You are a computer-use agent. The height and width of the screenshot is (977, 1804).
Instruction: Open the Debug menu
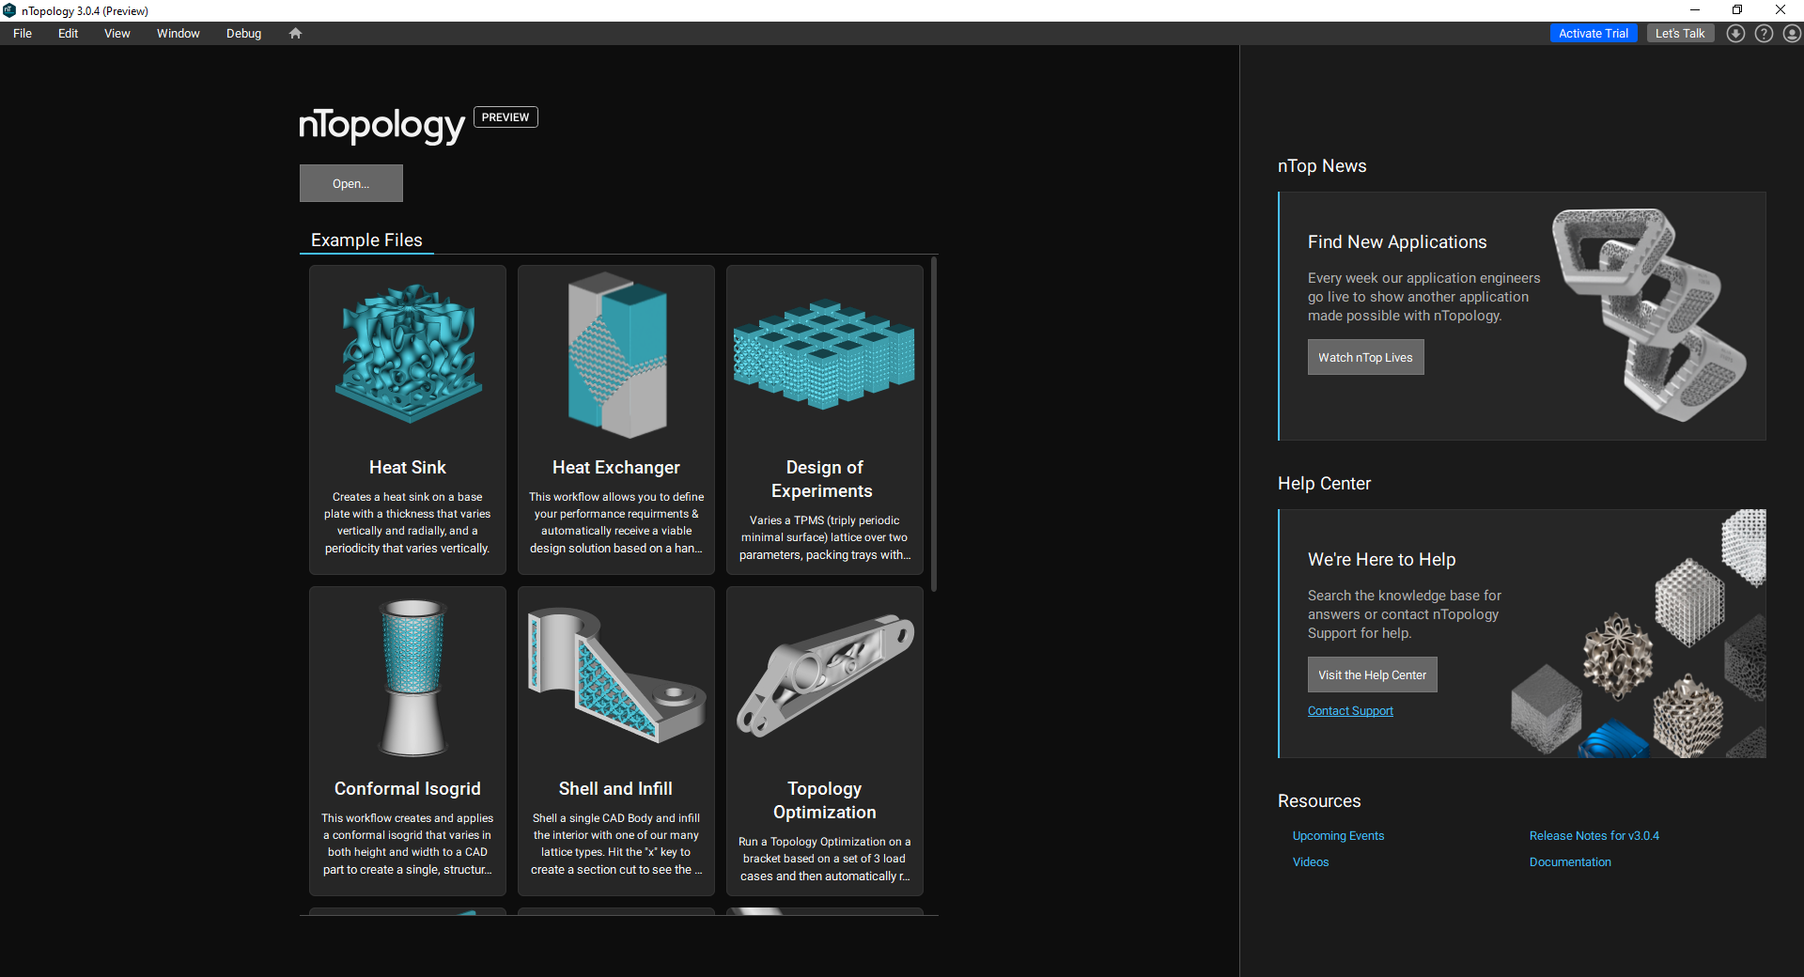tap(243, 33)
